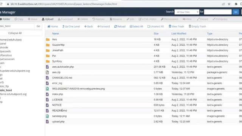Click the upload.php file icon
The width and height of the screenshot is (242, 136).
47,122
